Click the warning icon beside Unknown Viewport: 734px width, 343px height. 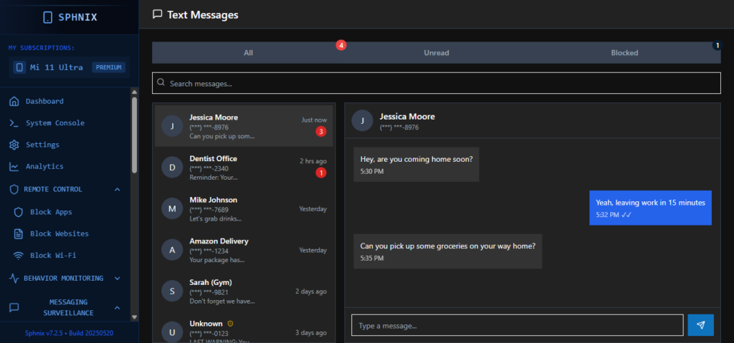point(230,324)
